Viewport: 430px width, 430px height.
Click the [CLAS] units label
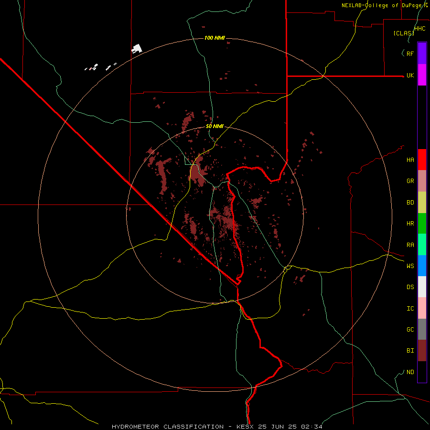point(404,33)
